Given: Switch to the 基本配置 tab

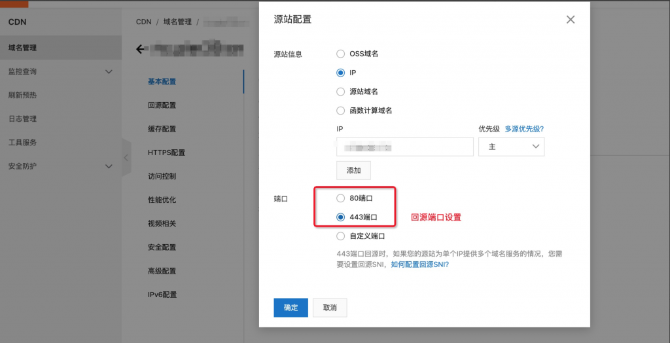Looking at the screenshot, I should click(162, 81).
